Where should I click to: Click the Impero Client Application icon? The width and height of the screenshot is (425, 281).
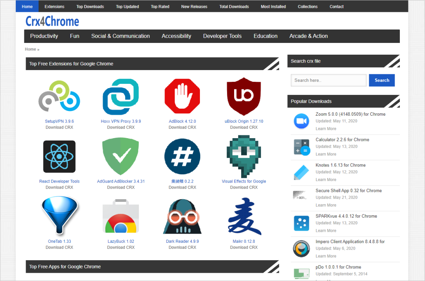pyautogui.click(x=301, y=249)
